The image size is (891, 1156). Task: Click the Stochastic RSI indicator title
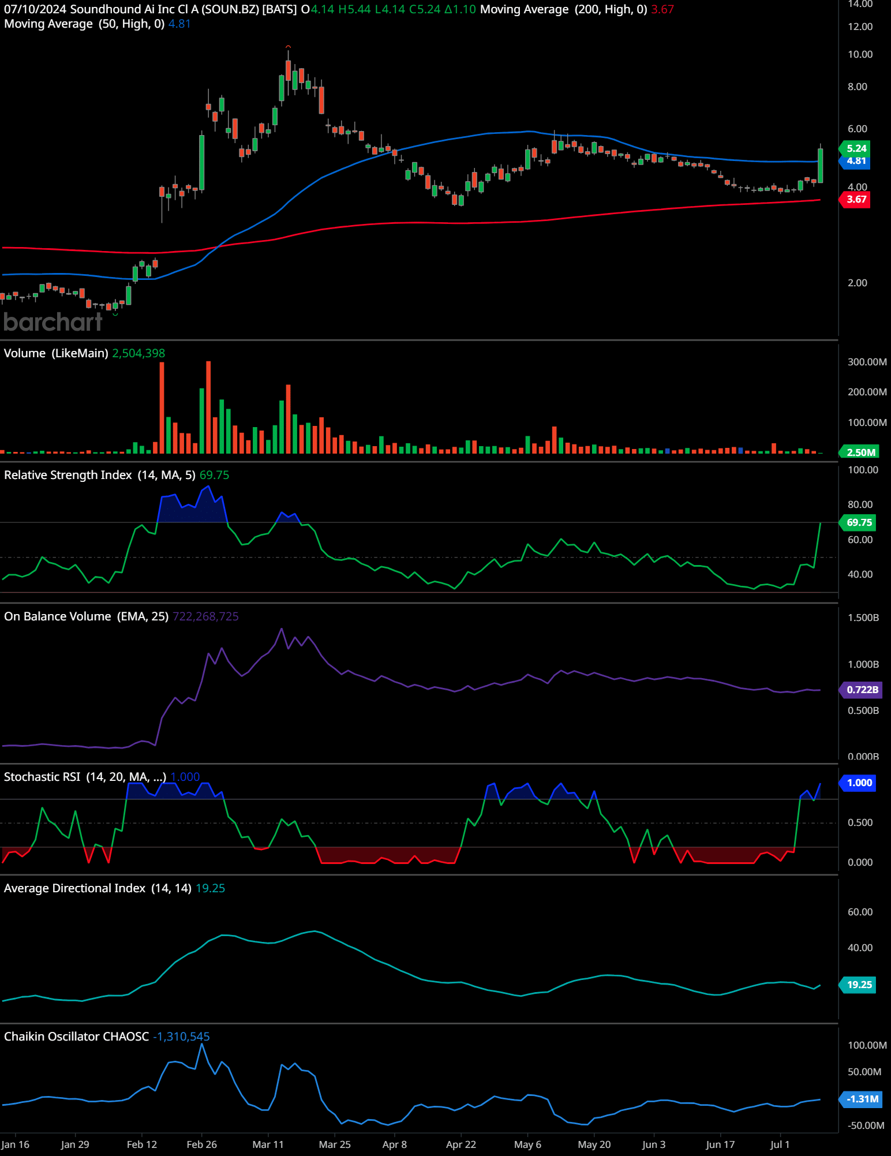pos(85,777)
